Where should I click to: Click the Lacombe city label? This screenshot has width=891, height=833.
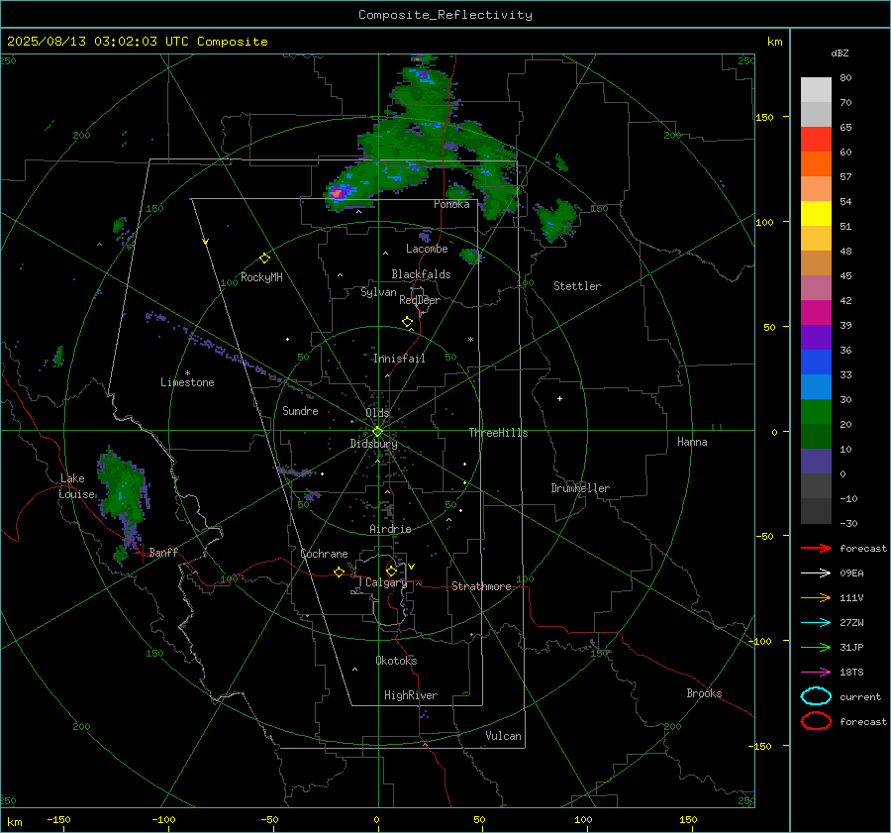[x=427, y=249]
